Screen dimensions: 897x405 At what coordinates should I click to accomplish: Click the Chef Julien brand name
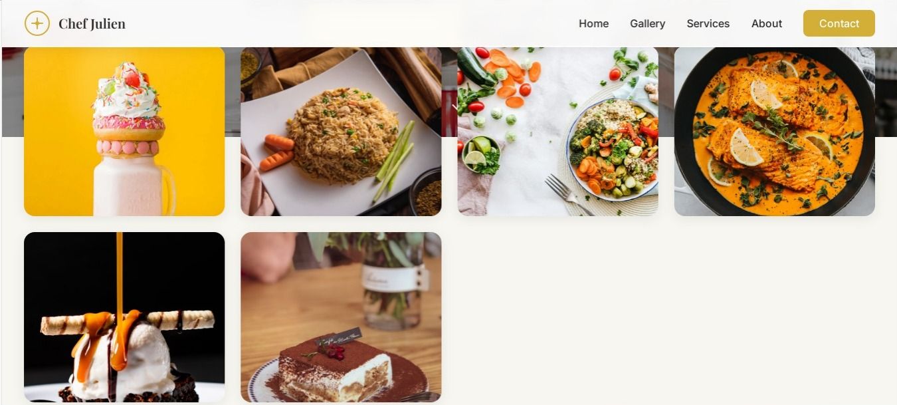(x=92, y=24)
